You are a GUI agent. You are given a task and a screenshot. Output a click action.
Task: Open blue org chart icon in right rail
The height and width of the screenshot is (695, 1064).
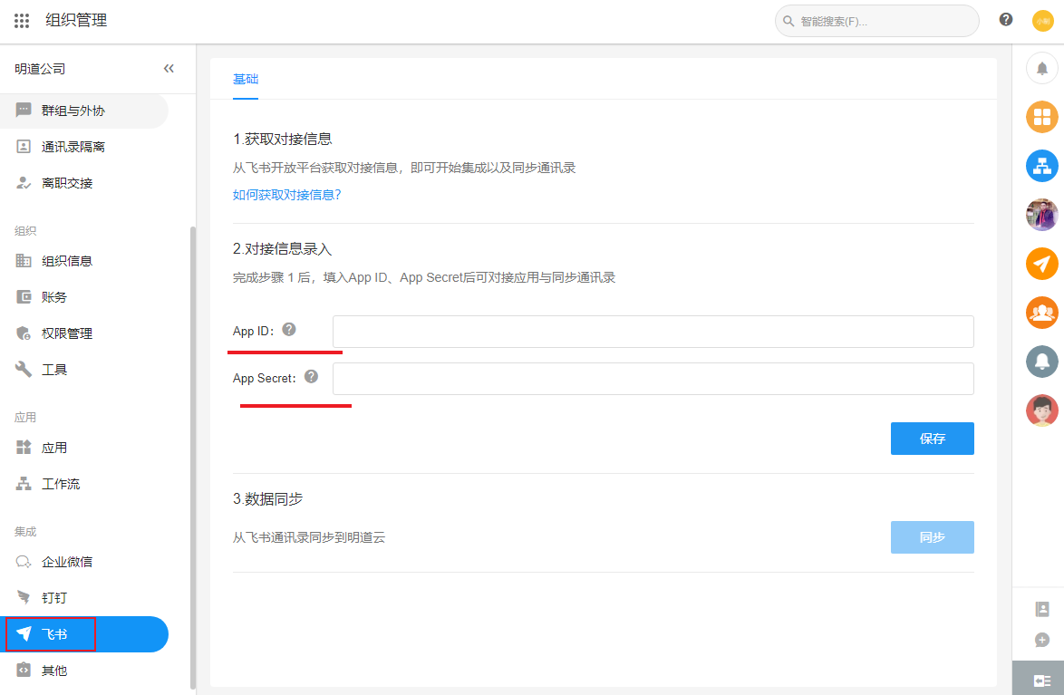(1042, 166)
